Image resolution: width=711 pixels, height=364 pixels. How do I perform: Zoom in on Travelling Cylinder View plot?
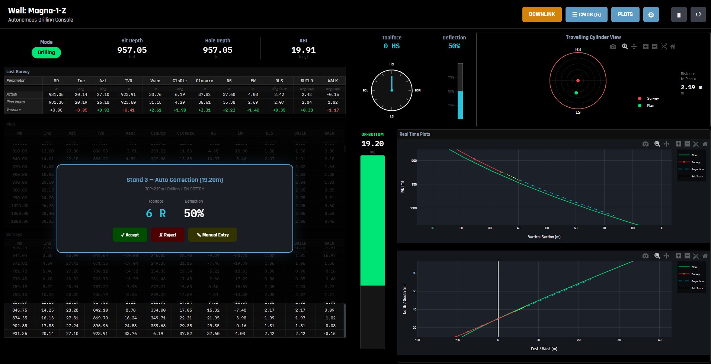pyautogui.click(x=646, y=46)
